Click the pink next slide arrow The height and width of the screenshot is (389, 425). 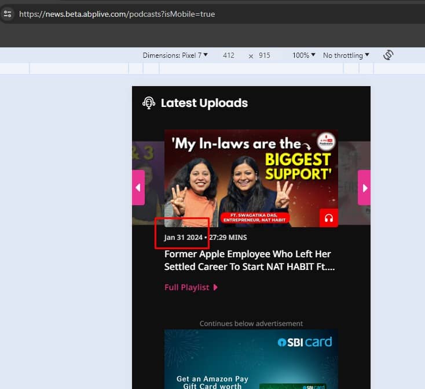click(364, 187)
